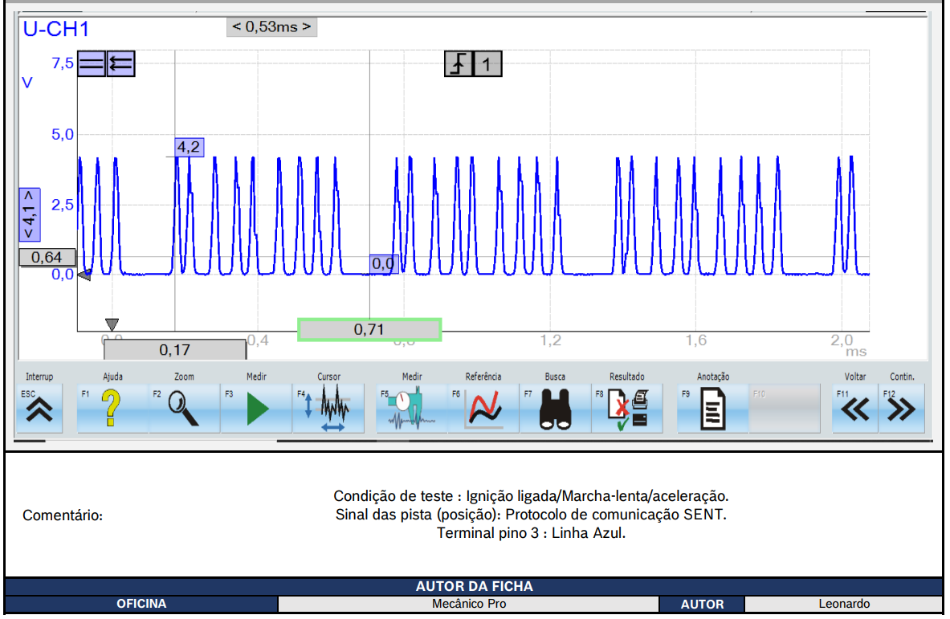Click the Interrup ESC double-chevron button
This screenshot has width=950, height=619.
coord(39,409)
